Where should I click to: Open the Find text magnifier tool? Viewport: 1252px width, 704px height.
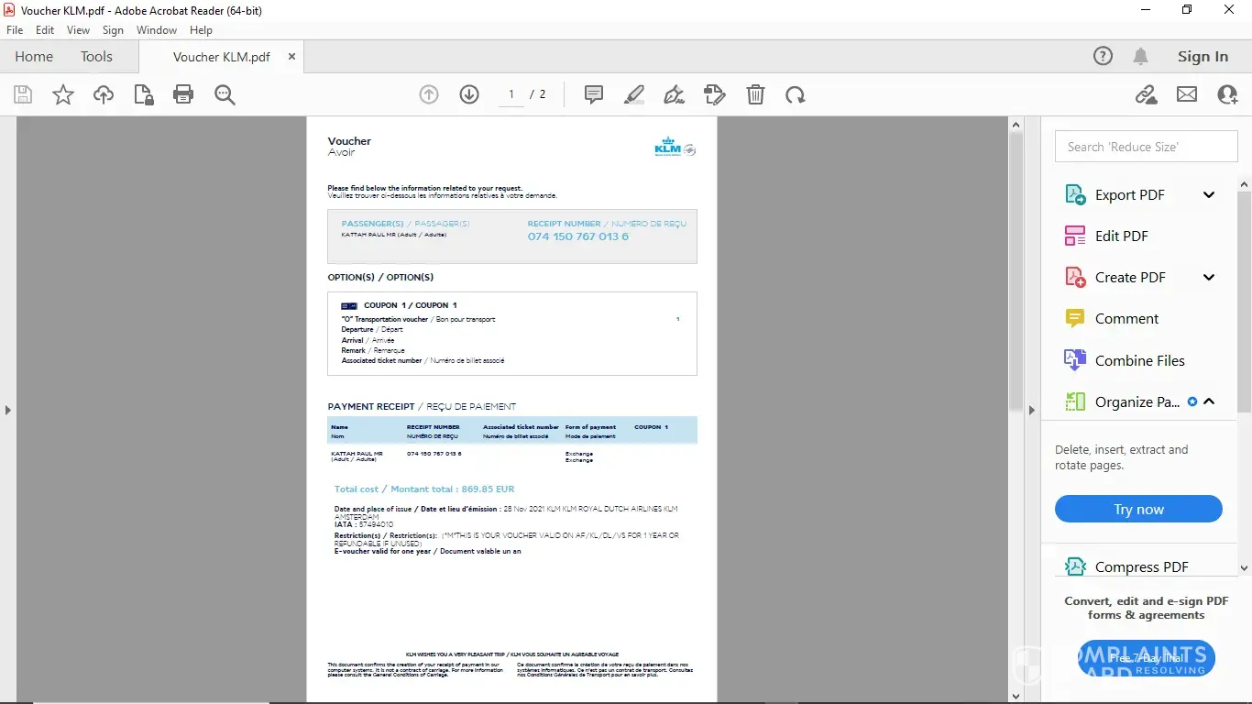pyautogui.click(x=225, y=94)
